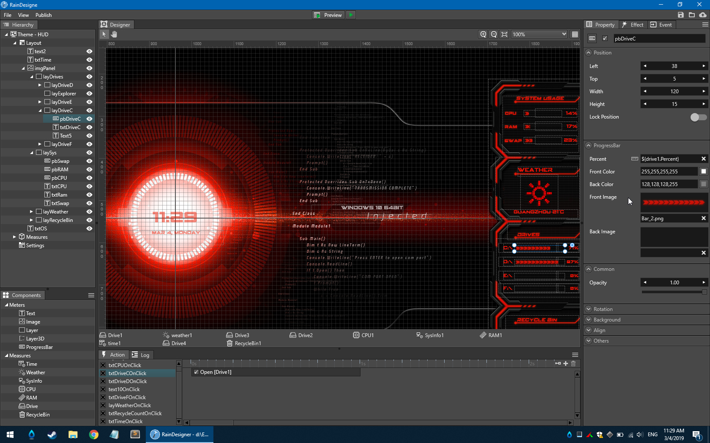Screen dimensions: 710x443
Task: Click the save icon in the top-right toolbar
Action: (681, 14)
